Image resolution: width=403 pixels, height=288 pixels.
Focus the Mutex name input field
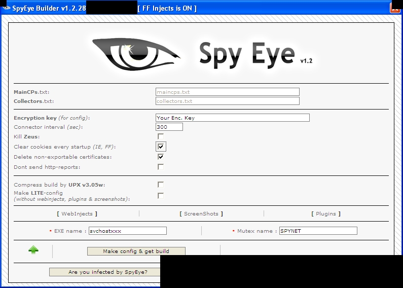pyautogui.click(x=318, y=231)
